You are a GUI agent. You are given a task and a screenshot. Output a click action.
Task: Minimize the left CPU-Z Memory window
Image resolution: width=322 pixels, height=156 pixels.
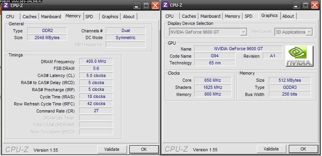click(x=137, y=6)
